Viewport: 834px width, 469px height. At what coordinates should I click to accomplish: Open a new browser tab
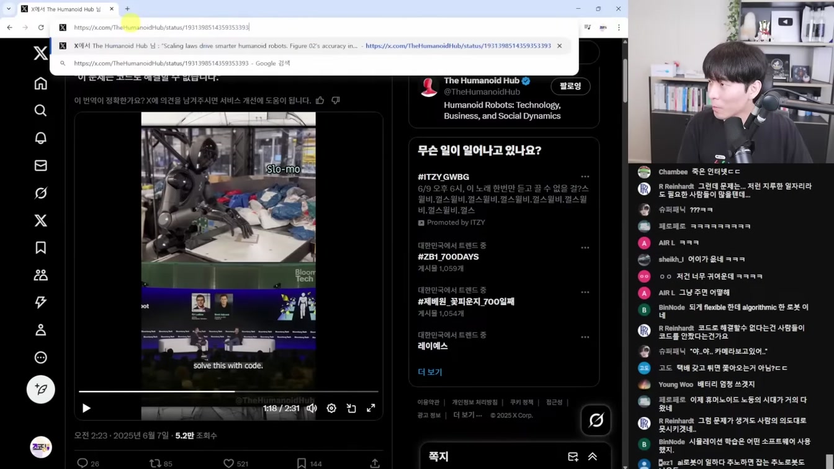[127, 9]
